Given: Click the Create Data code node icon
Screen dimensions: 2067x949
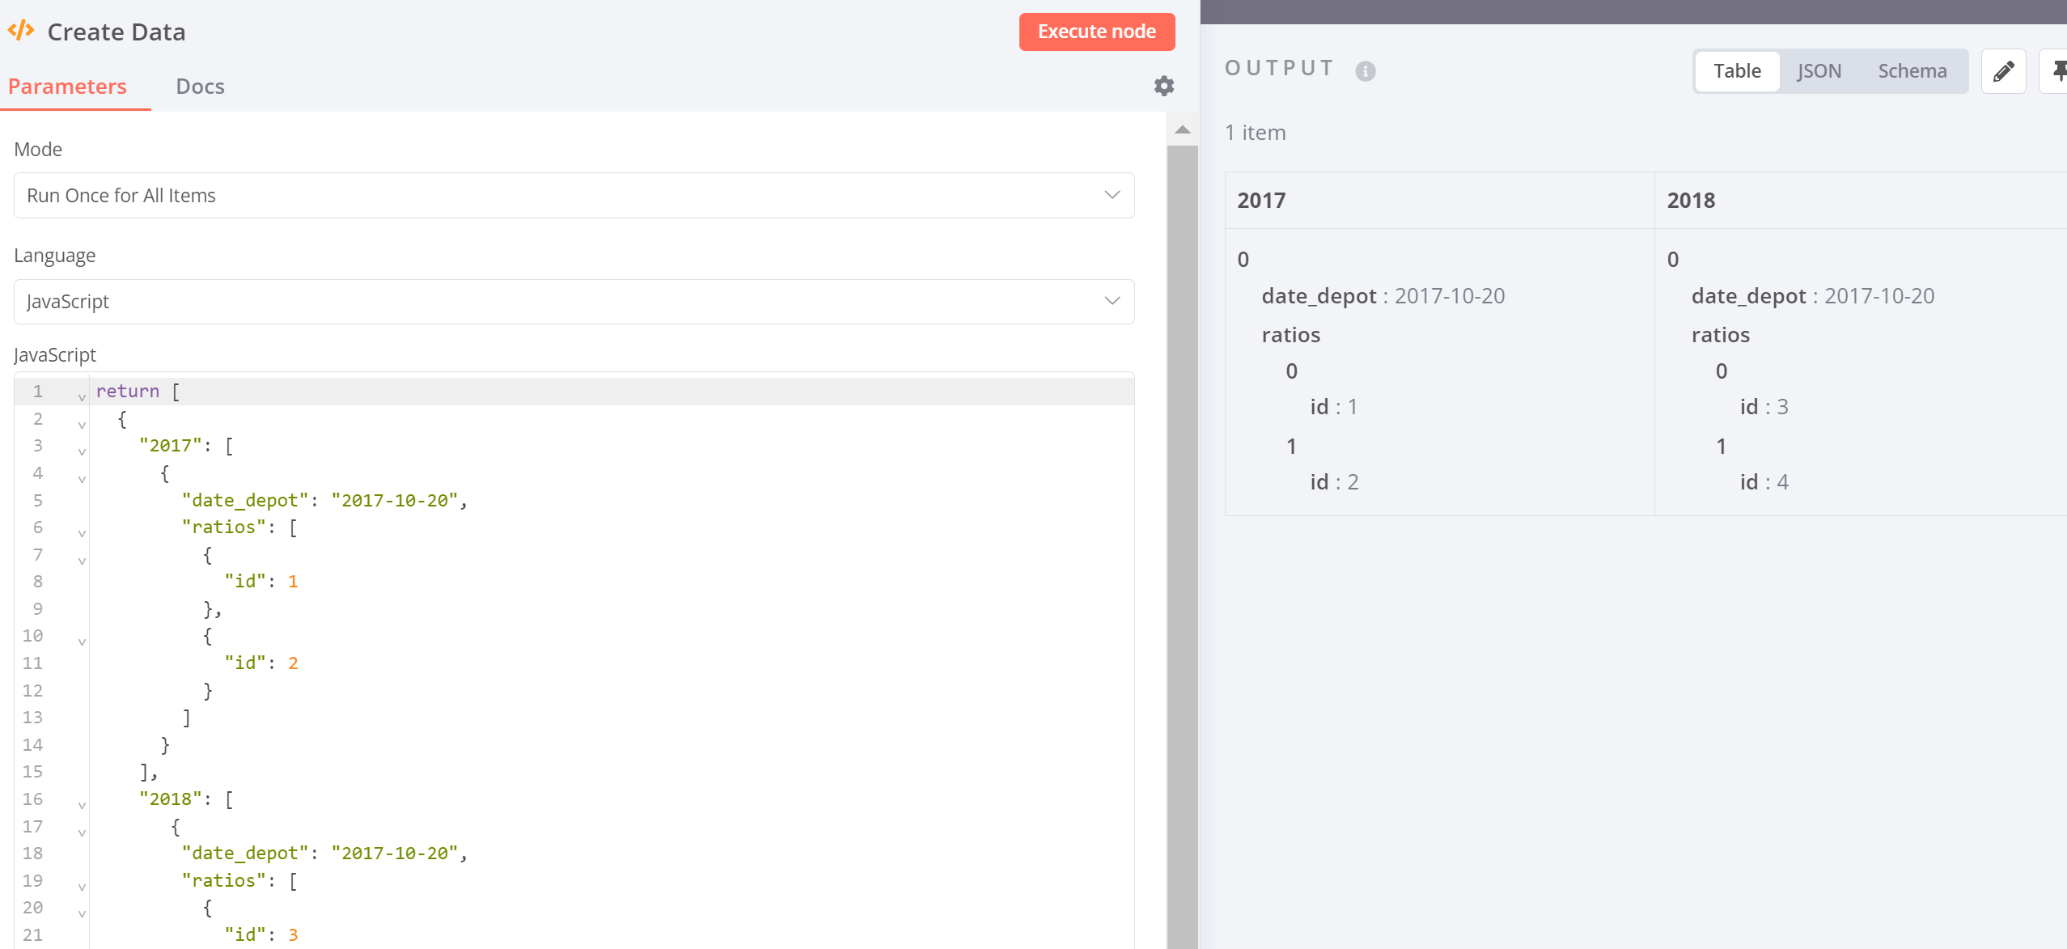Looking at the screenshot, I should point(21,31).
